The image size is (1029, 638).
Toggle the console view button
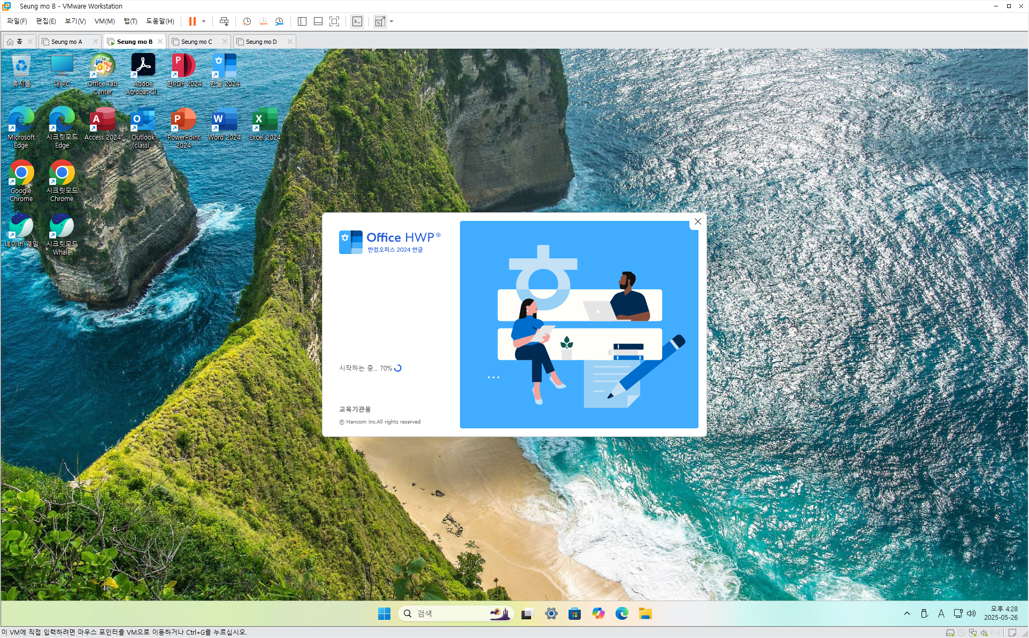pyautogui.click(x=357, y=21)
